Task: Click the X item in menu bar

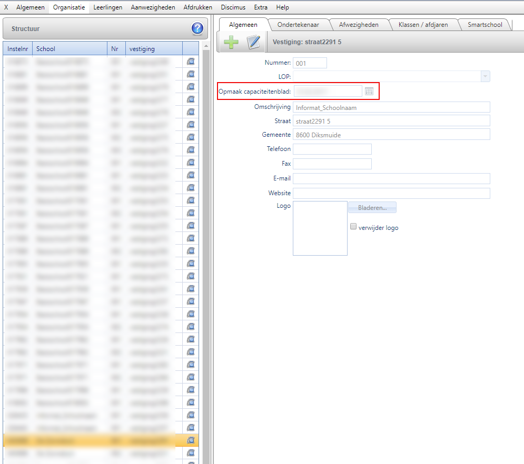Action: point(6,7)
